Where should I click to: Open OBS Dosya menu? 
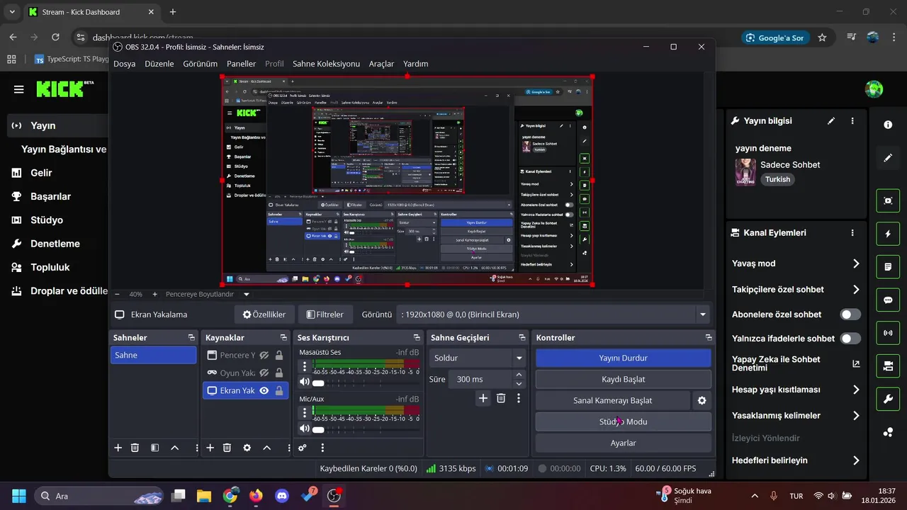click(x=124, y=64)
